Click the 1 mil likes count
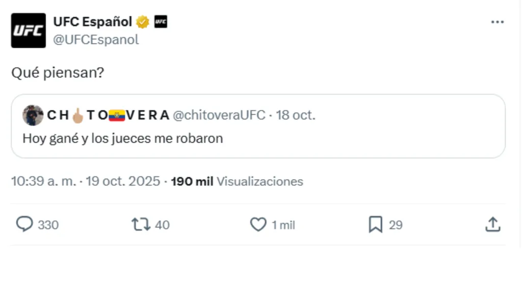Viewport: 522px width, 294px height. coord(283,225)
